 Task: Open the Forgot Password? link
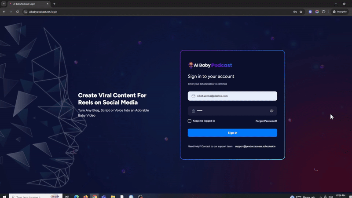(266, 121)
